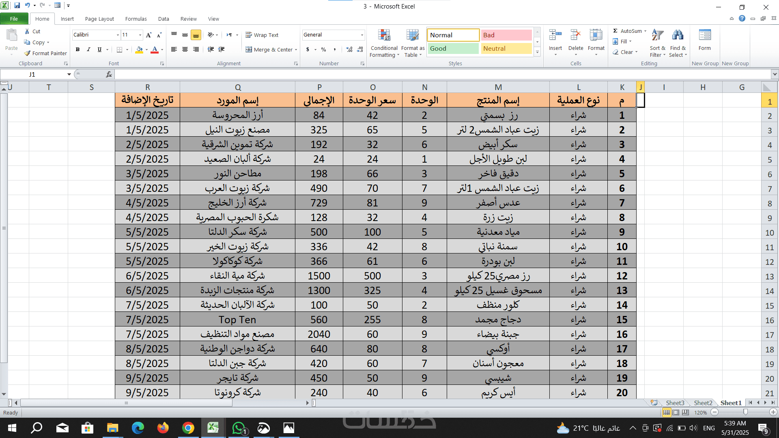Click the Format Painter brush icon
This screenshot has width=779, height=438.
pos(27,53)
